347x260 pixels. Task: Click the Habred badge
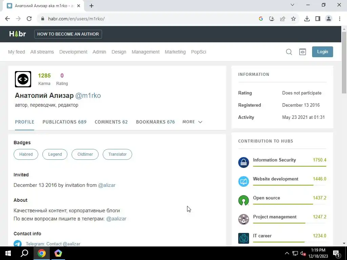coord(26,154)
